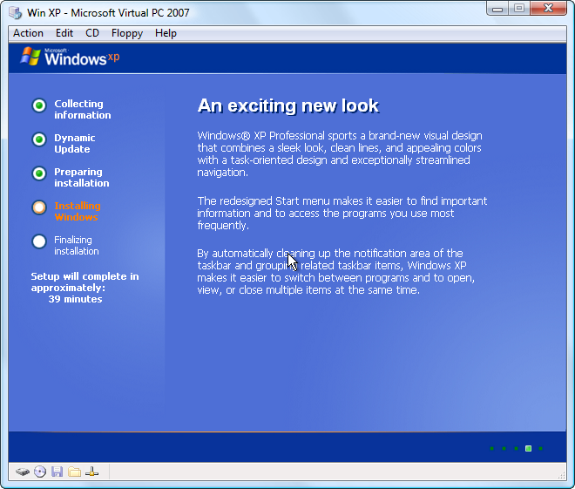Click the '39 minutes' remaining time text
This screenshot has height=489, width=575.
pos(75,299)
